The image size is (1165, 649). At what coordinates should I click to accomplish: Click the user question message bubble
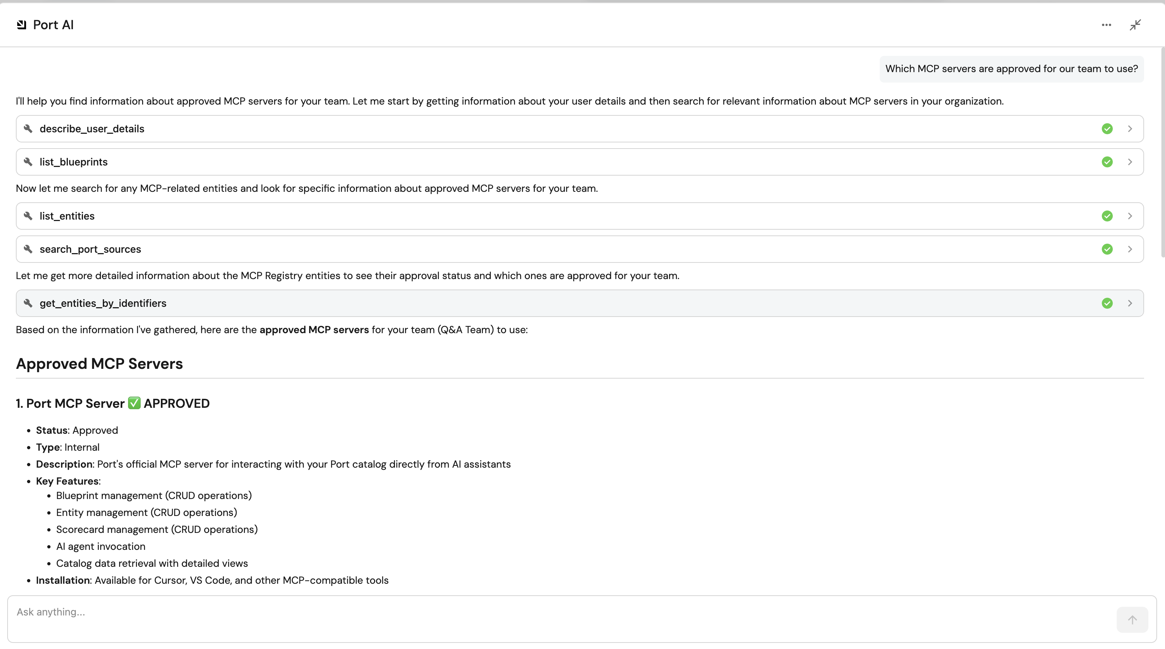[1011, 69]
